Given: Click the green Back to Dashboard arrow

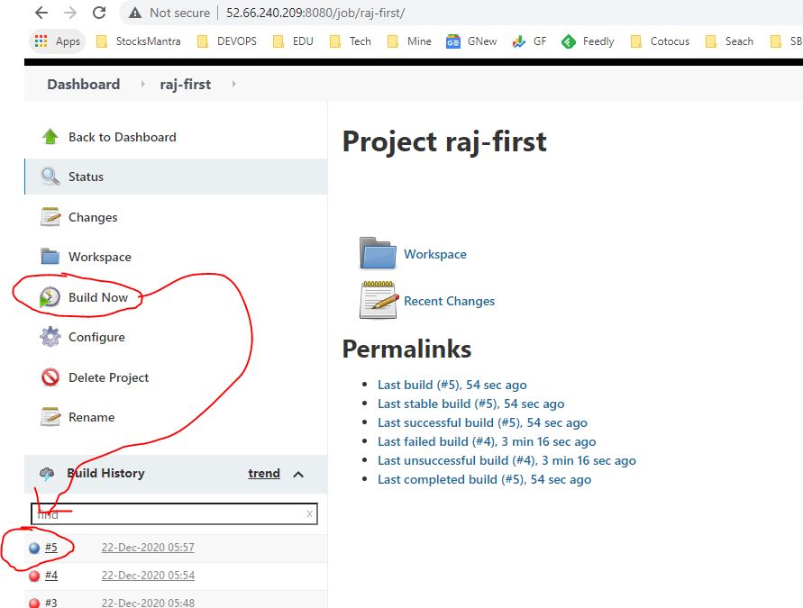Looking at the screenshot, I should coord(50,137).
